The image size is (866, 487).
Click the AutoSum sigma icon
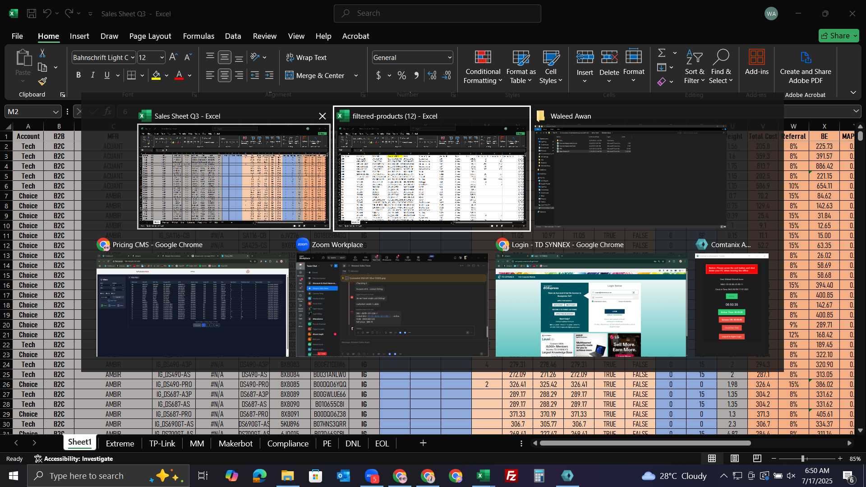[x=662, y=53]
